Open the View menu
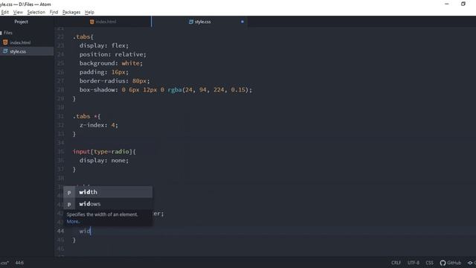Screen dimensions: 476x268 click(18, 12)
